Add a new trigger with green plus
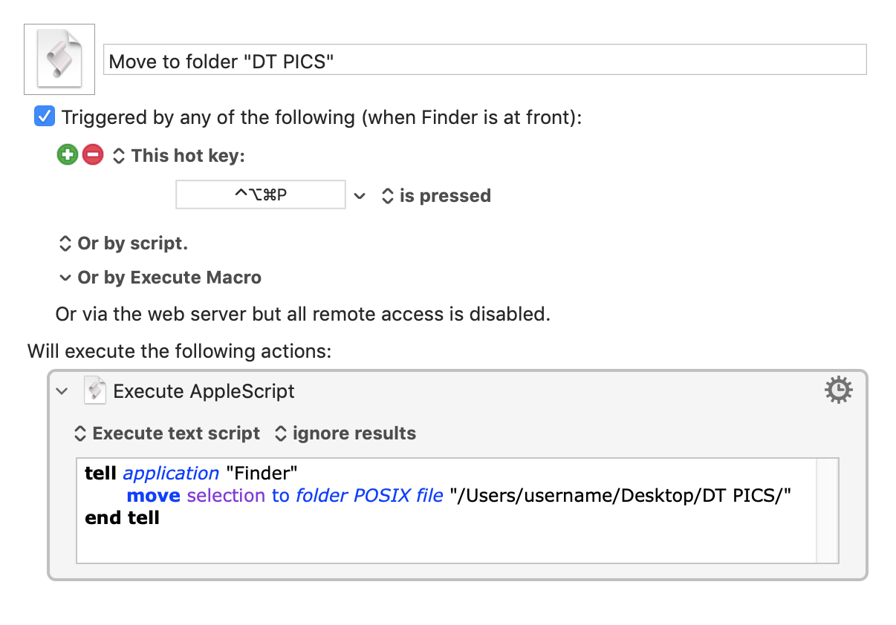This screenshot has height=625, width=896. click(68, 156)
